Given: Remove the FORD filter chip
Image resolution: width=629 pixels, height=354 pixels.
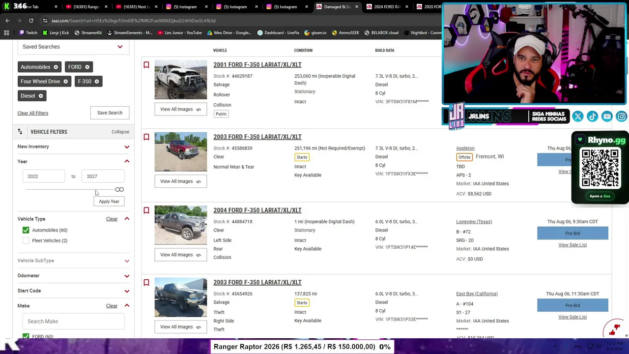Looking at the screenshot, I should tap(87, 67).
